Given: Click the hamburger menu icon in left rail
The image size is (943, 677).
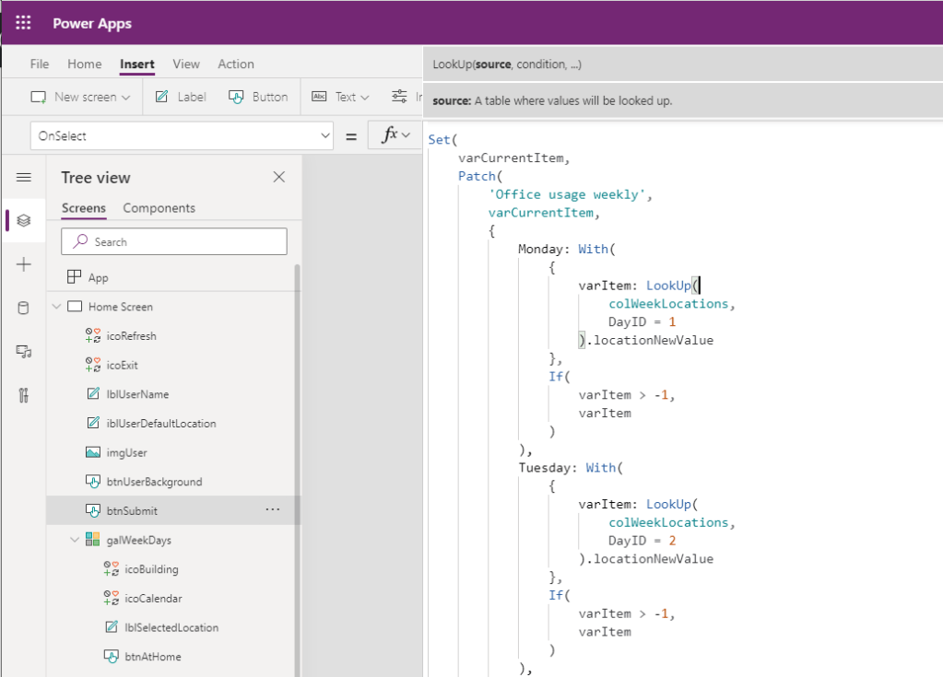Looking at the screenshot, I should click(24, 178).
